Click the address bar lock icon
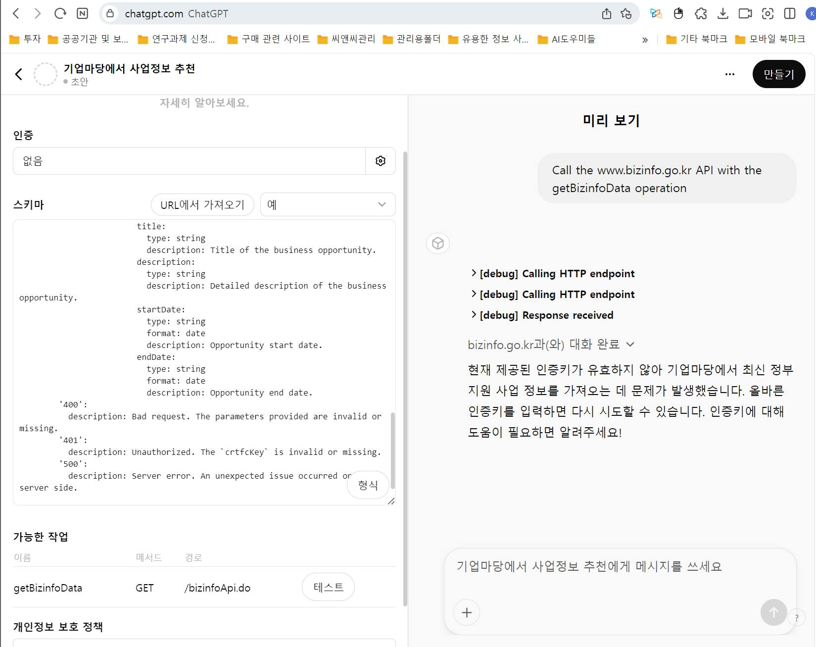The width and height of the screenshot is (816, 647). 110,13
